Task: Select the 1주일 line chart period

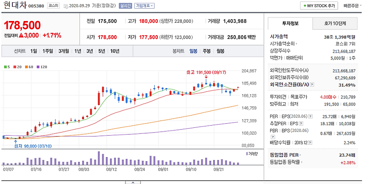Action: point(48,51)
